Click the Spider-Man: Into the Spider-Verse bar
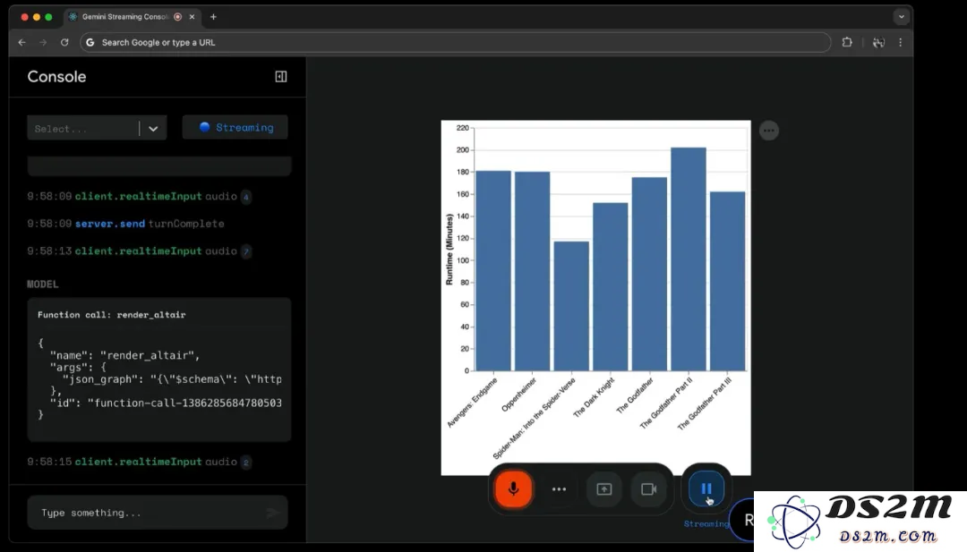 coord(571,306)
